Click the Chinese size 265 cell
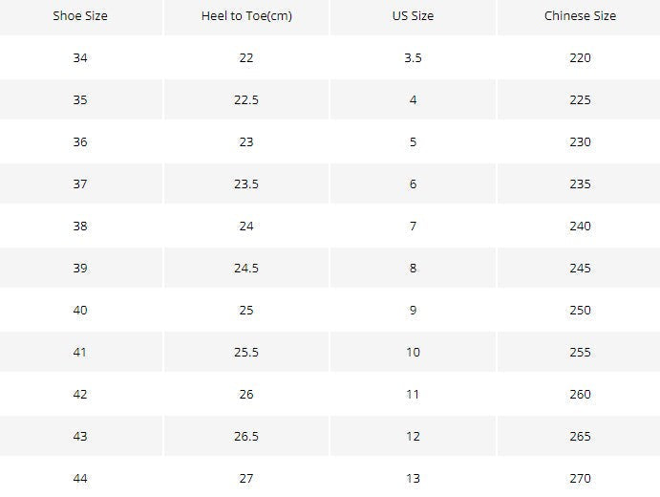660x497 pixels. [x=580, y=437]
